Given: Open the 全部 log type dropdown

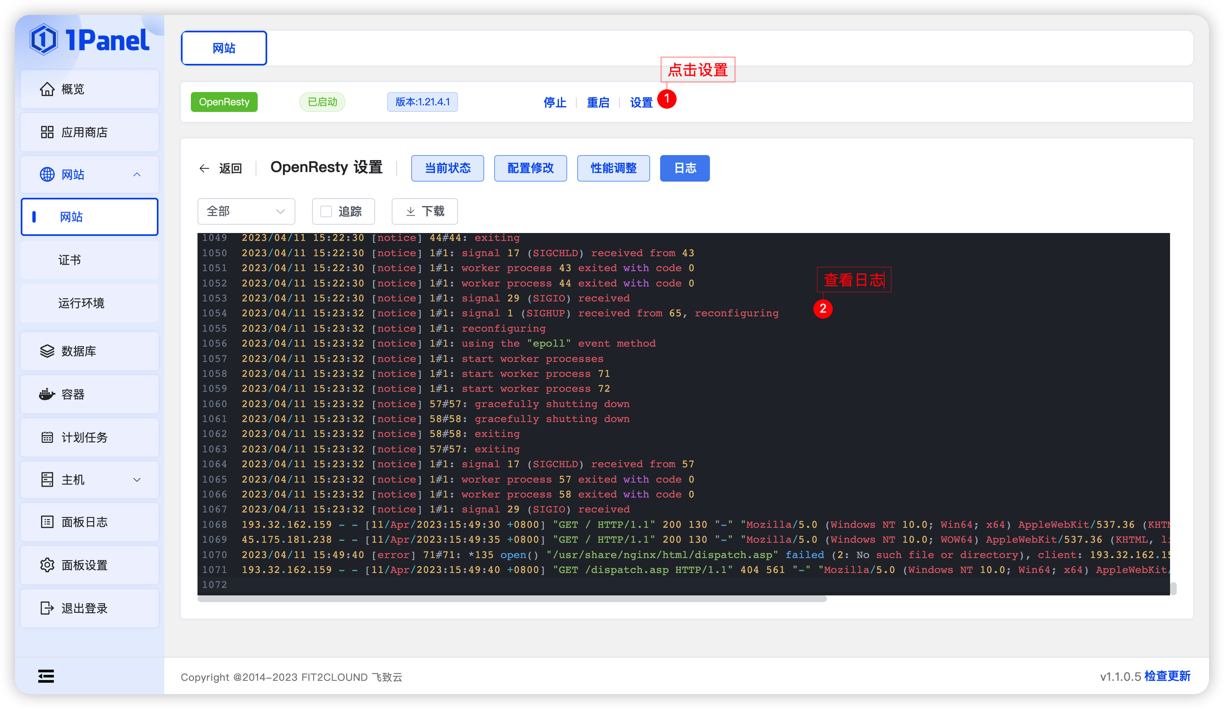Looking at the screenshot, I should 246,211.
